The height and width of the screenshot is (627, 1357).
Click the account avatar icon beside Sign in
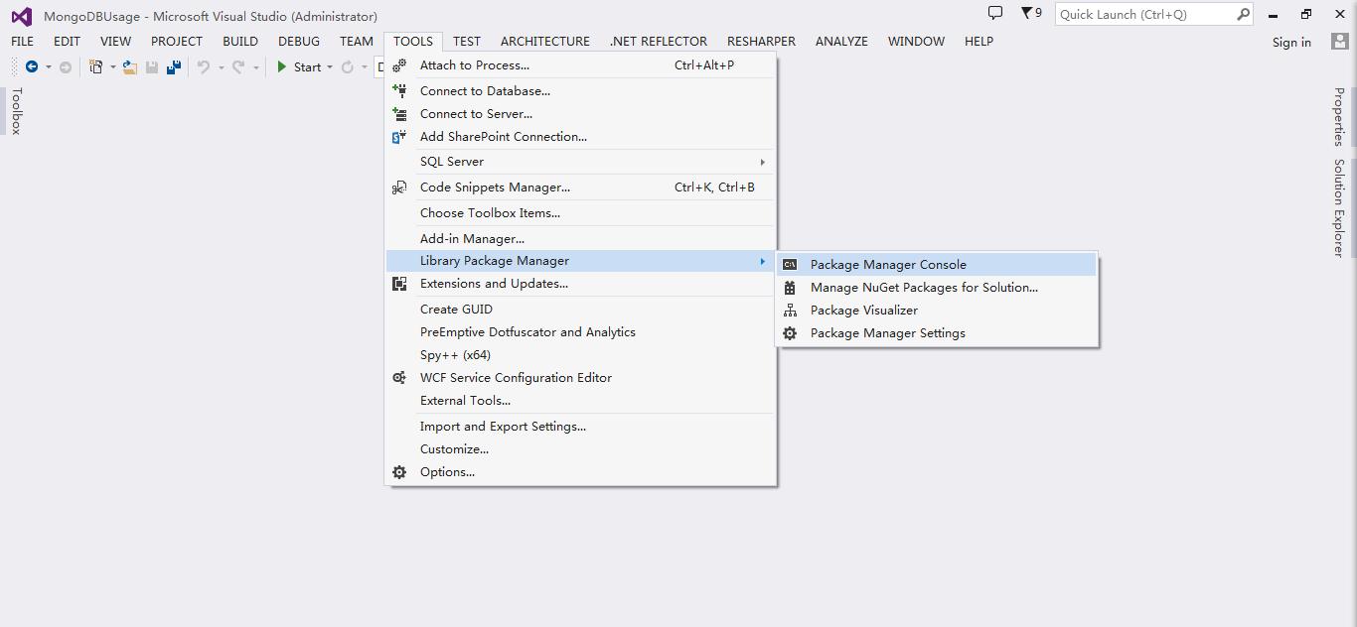(1339, 42)
